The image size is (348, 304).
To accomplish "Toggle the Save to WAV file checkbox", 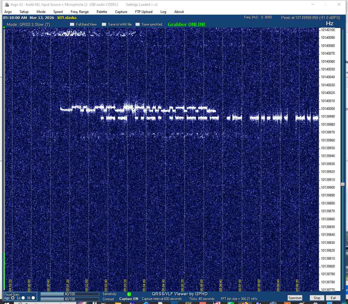I will [x=104, y=24].
